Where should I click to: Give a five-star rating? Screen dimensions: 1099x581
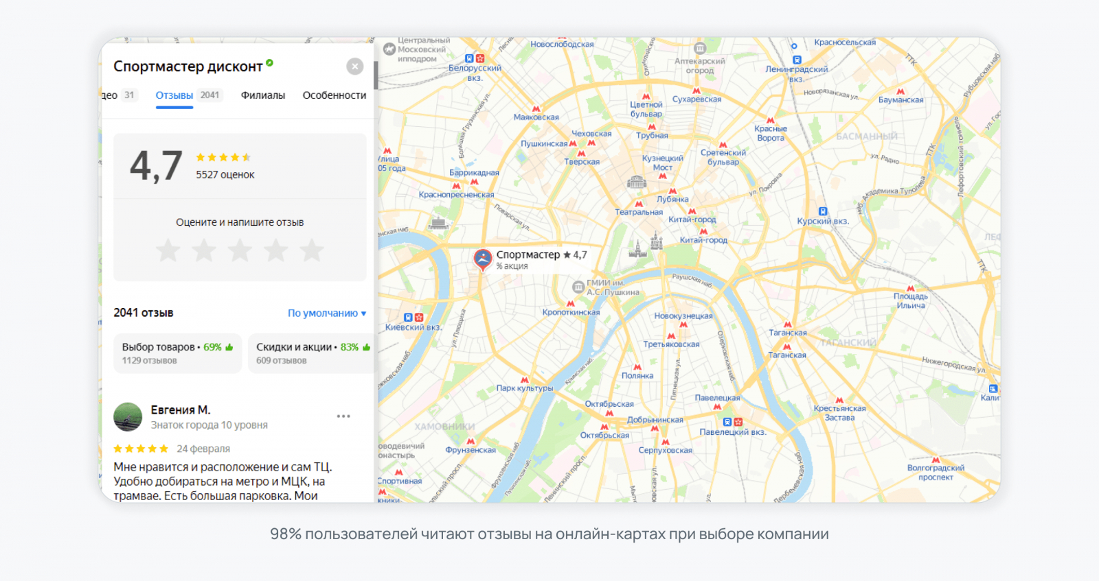click(311, 250)
